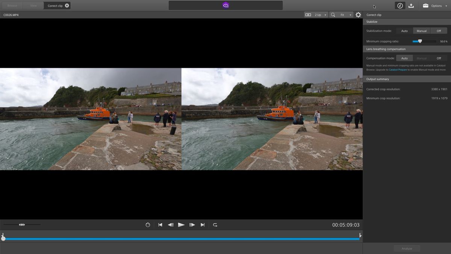The width and height of the screenshot is (451, 254).
Task: Set Stabilization mode to Auto
Action: [404, 31]
